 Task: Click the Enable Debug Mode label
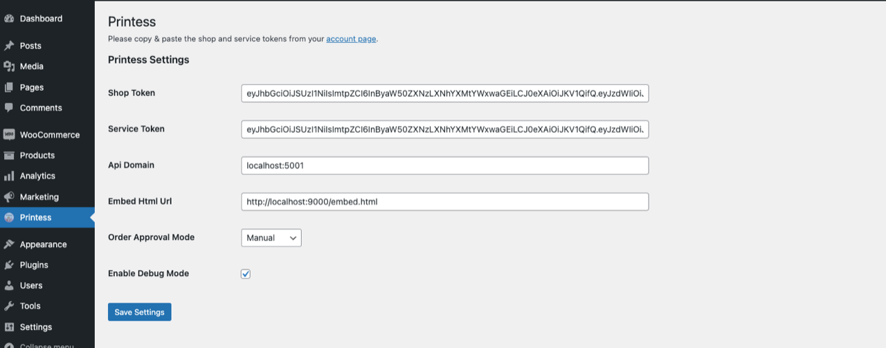pyautogui.click(x=149, y=273)
